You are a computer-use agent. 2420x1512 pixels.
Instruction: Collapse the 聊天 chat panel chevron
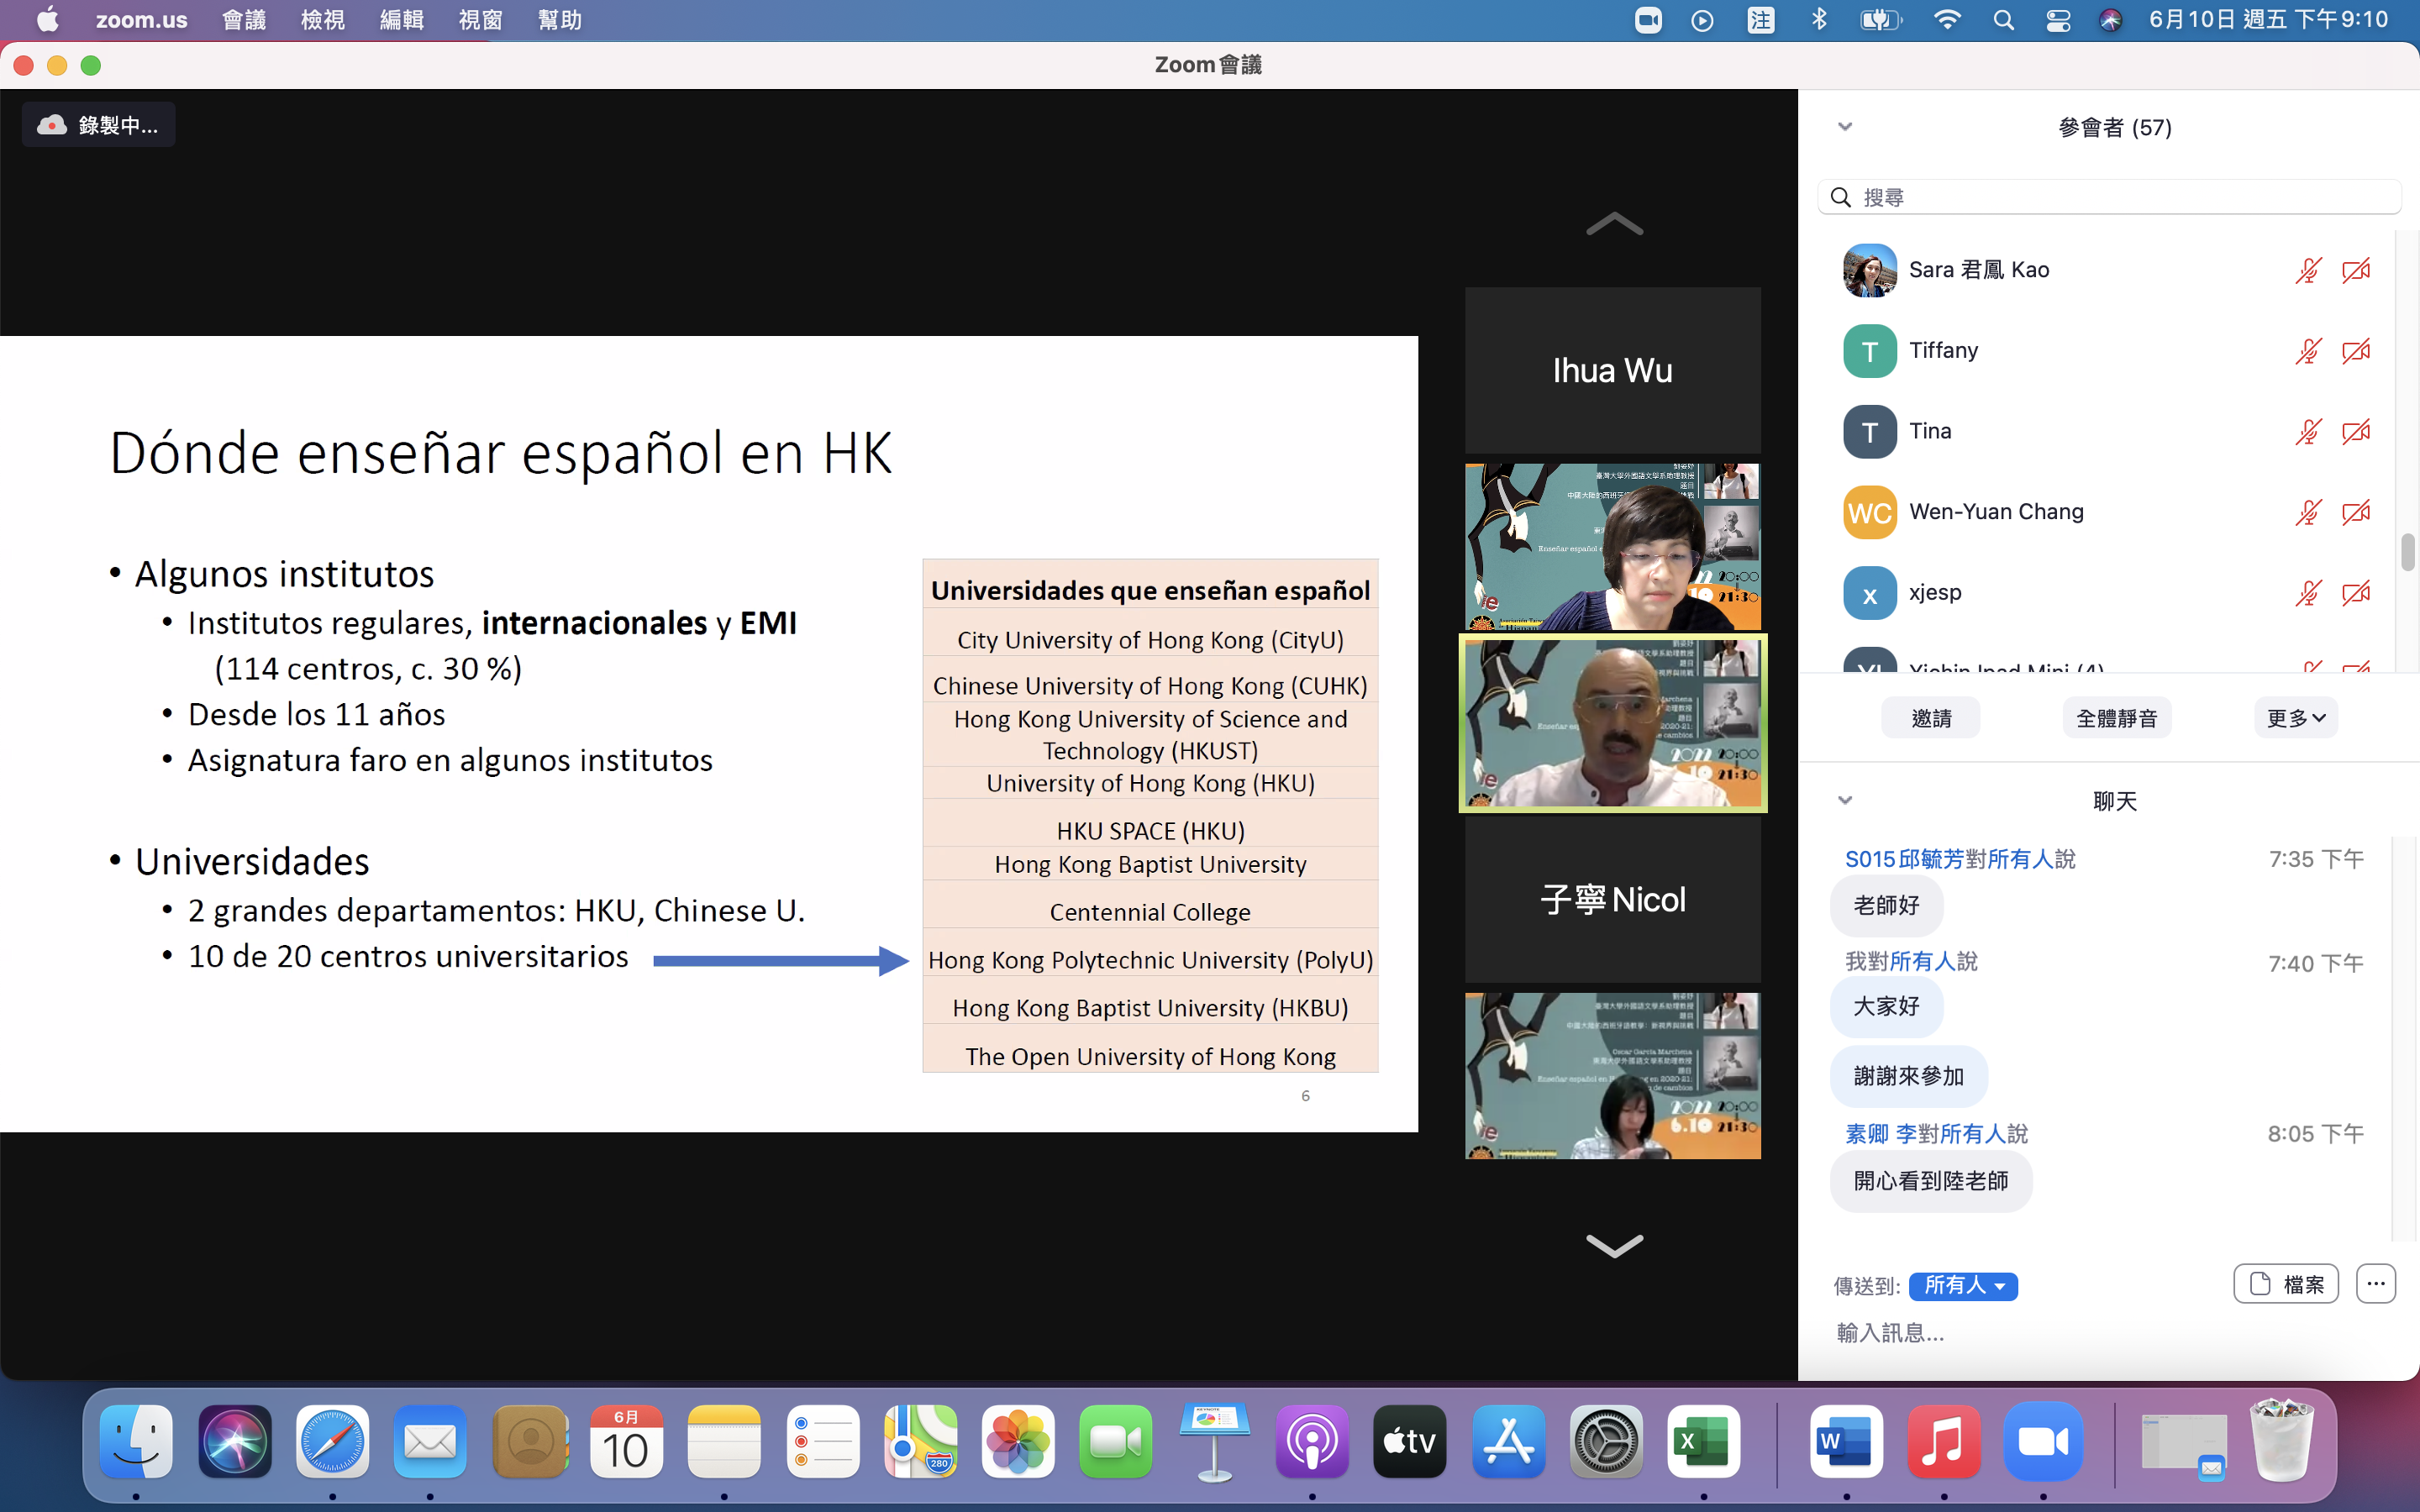[x=1845, y=800]
